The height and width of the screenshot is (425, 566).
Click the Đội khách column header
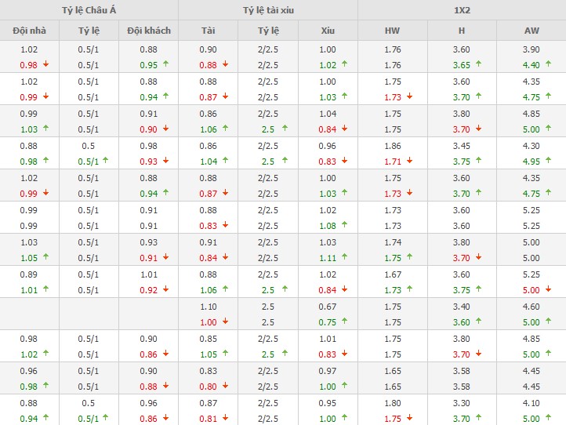tap(148, 31)
